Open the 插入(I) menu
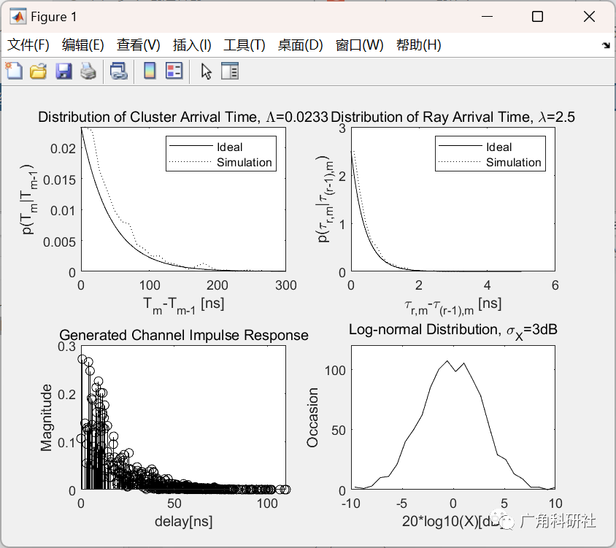Image resolution: width=616 pixels, height=548 pixels. tap(191, 45)
